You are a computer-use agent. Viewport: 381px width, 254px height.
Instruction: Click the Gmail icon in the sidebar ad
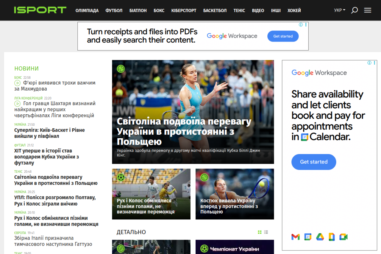point(296,237)
